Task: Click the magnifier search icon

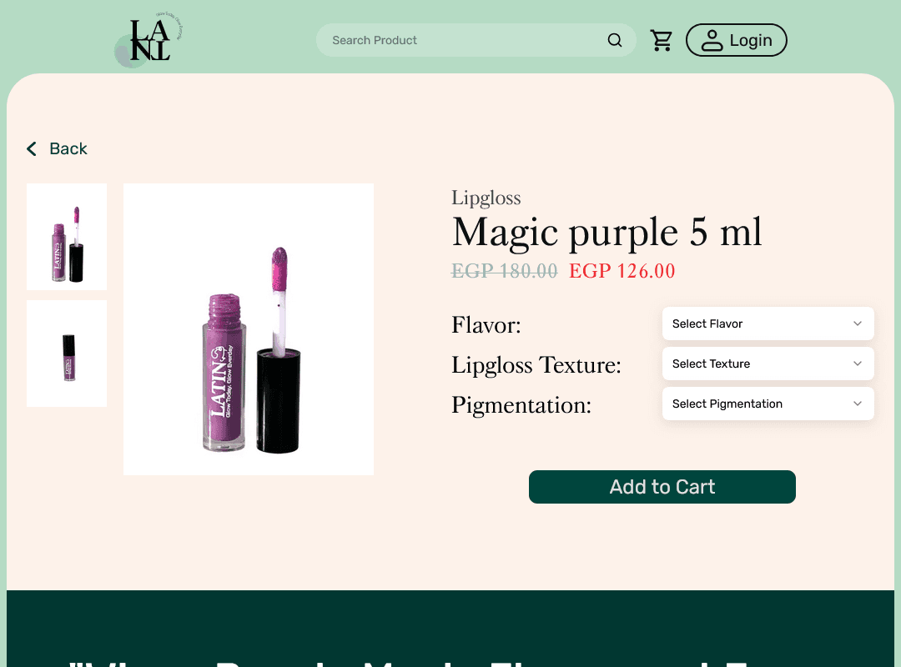Action: point(614,40)
